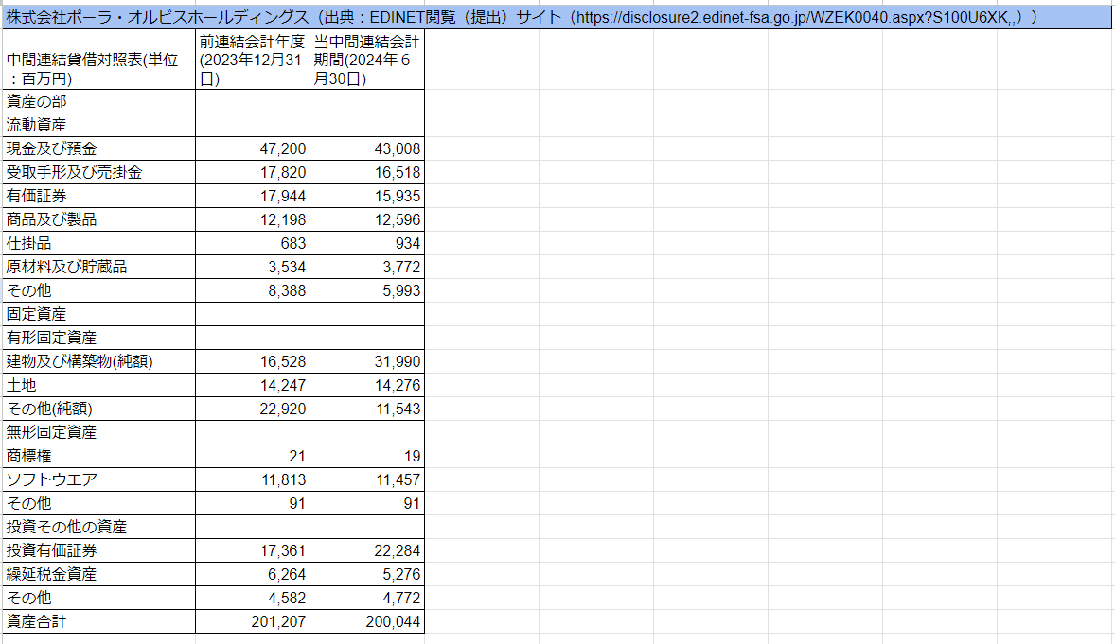The width and height of the screenshot is (1115, 644).
Task: Select the value 22,920 cell
Action: pos(253,409)
